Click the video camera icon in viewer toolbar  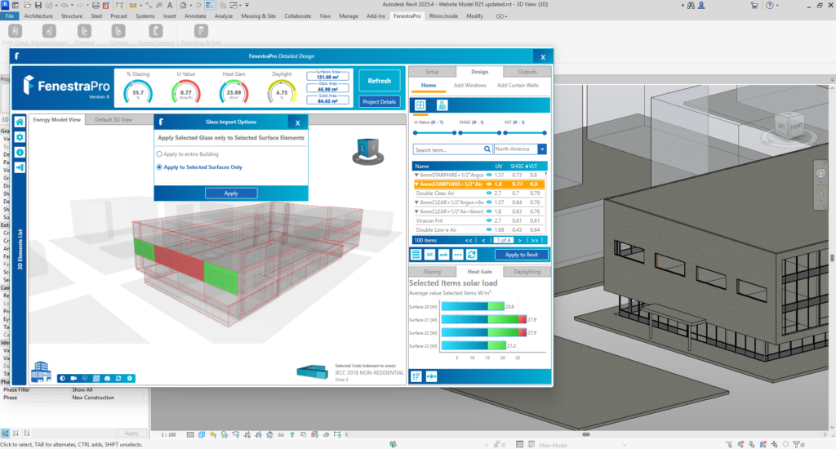73,378
